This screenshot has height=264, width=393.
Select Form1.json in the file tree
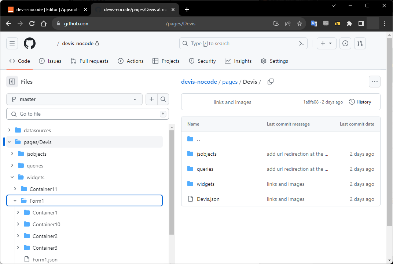pyautogui.click(x=45, y=260)
